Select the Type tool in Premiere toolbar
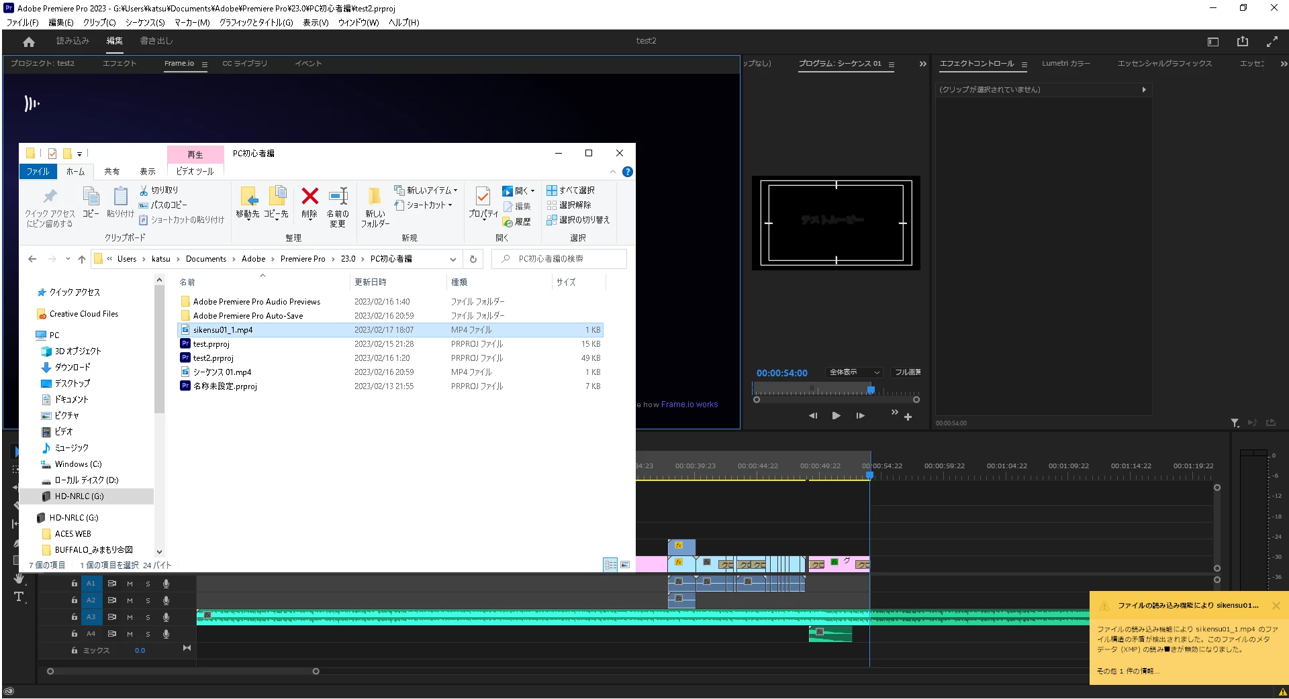 (x=19, y=597)
